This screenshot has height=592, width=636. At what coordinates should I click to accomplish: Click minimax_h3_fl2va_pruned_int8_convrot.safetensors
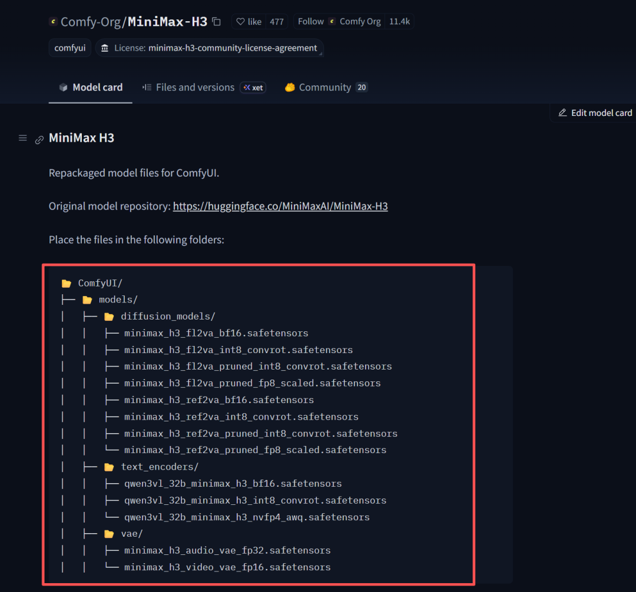tap(258, 367)
